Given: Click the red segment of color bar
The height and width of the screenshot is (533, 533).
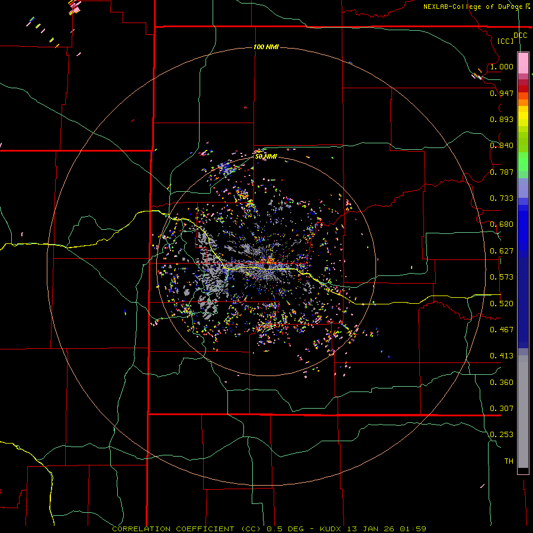Looking at the screenshot, I should pyautogui.click(x=523, y=89).
